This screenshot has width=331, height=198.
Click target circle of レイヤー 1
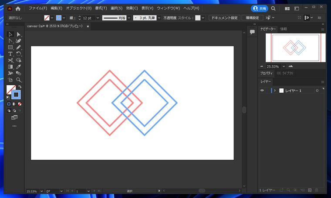pyautogui.click(x=317, y=91)
